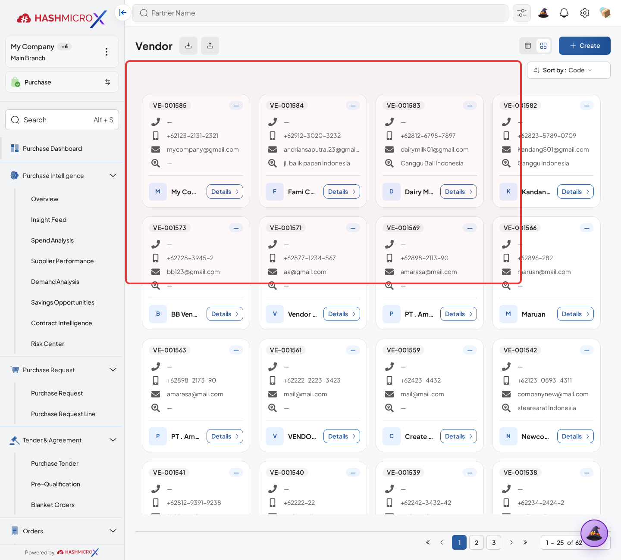The image size is (621, 560).
Task: Switch to grid card view
Action: [543, 46]
